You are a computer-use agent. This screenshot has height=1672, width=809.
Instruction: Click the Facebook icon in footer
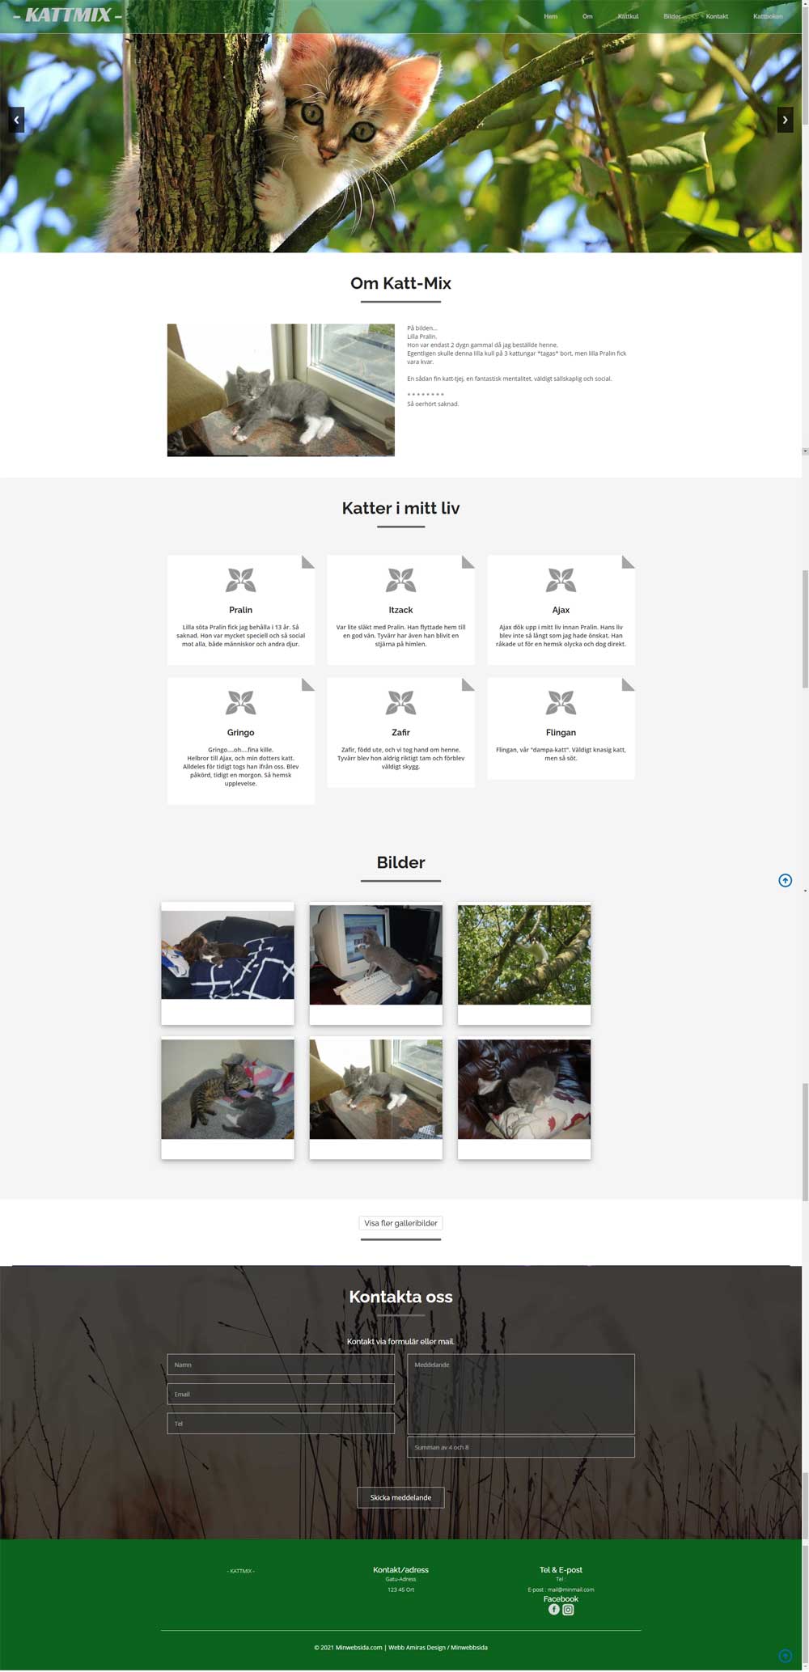coord(554,1610)
